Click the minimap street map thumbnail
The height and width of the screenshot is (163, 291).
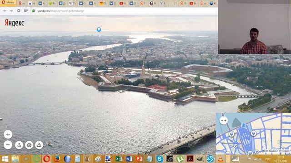(254, 134)
